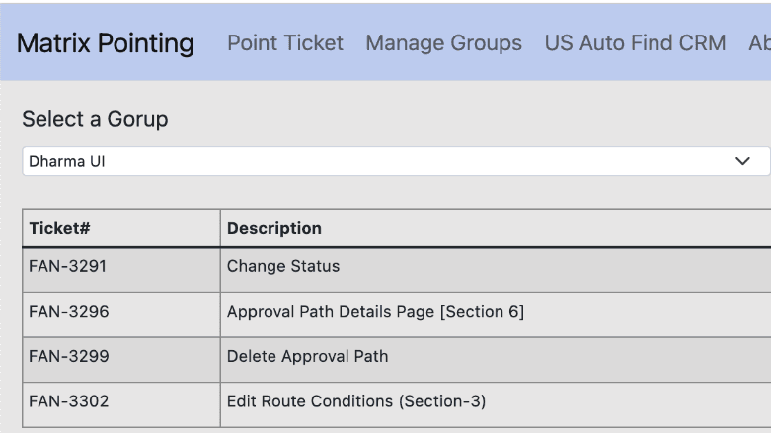Open the Point Ticket page
Viewport: 771px width, 433px height.
pyautogui.click(x=285, y=43)
